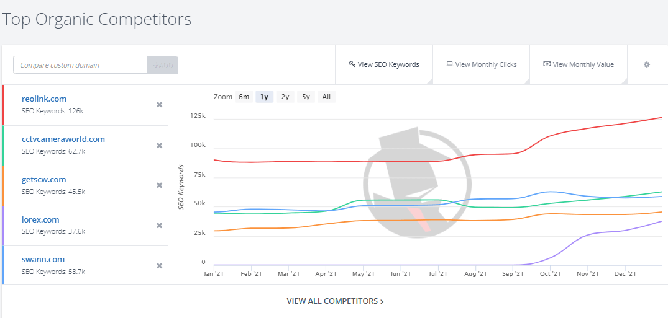Click the rotated SEO Keywords y-axis title
This screenshot has width=668, height=318.
tap(181, 187)
